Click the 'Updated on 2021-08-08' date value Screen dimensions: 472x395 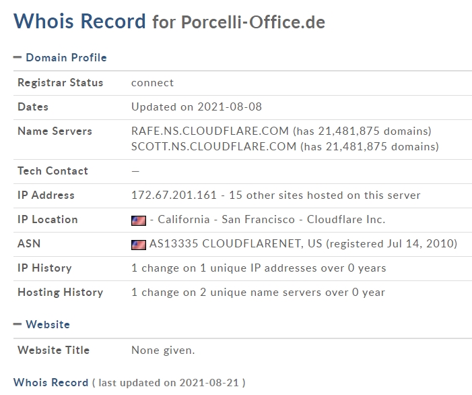(x=197, y=107)
